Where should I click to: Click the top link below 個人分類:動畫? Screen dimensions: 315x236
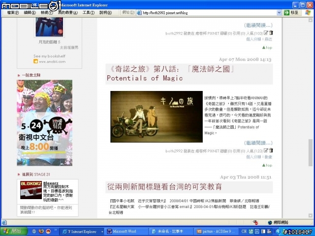tap(267, 165)
